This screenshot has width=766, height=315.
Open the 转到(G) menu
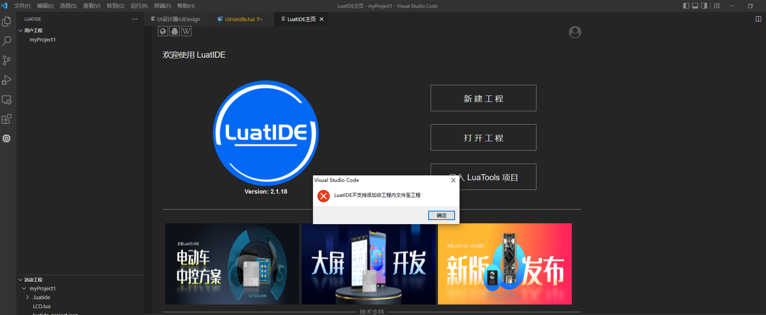point(115,6)
